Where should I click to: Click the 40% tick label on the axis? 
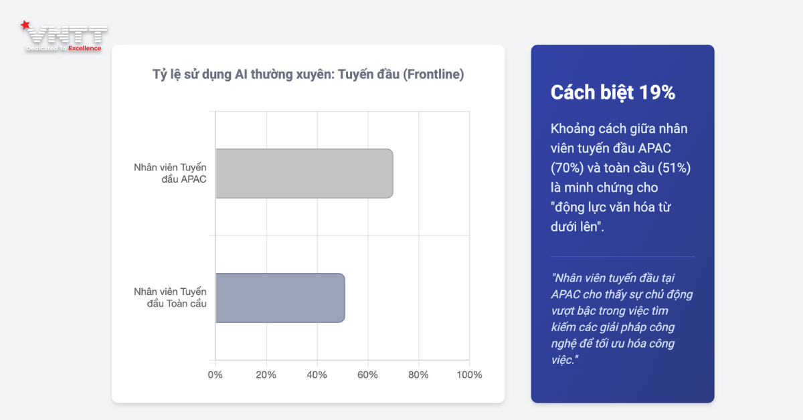(317, 375)
